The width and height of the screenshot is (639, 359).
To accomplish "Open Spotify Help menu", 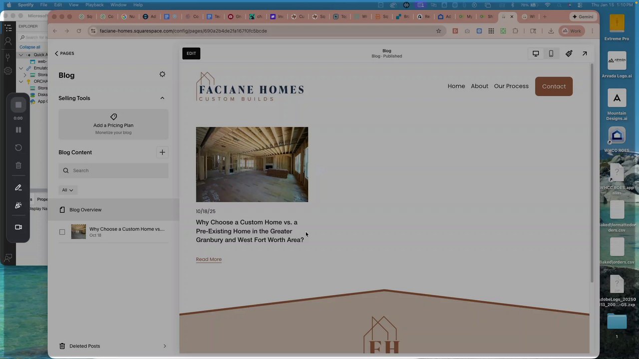I will (x=138, y=4).
